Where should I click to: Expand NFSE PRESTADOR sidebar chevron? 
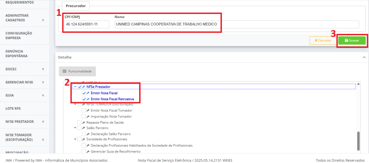(43, 122)
